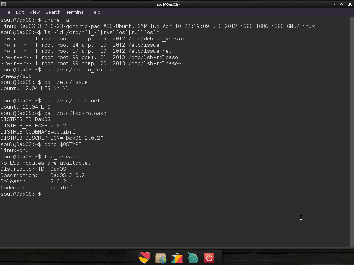Open the Help menu
Viewport: 354px width, 265px height.
click(95, 12)
